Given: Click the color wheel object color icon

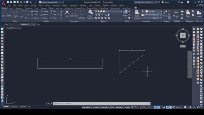Looking at the screenshot, I should point(142,11).
